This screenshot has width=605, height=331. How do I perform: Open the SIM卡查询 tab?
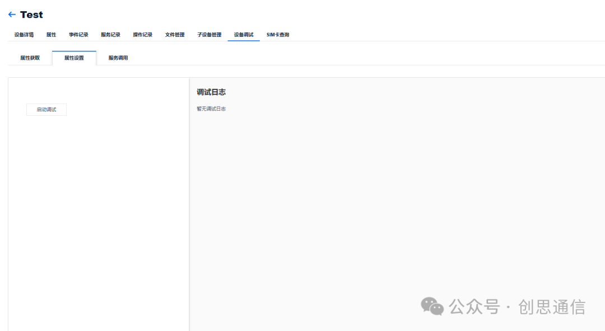click(x=278, y=35)
